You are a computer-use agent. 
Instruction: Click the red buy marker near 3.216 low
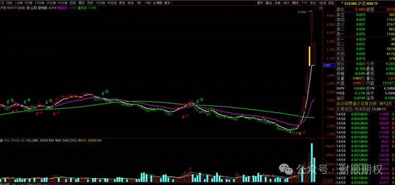point(302,133)
